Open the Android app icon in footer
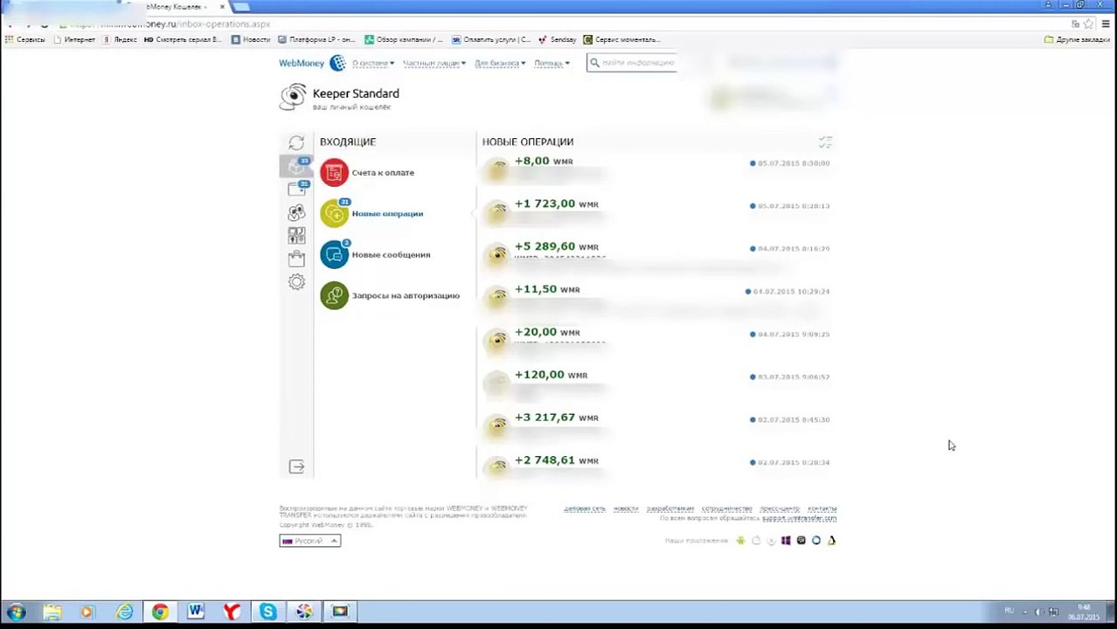This screenshot has width=1117, height=629. pyautogui.click(x=740, y=541)
